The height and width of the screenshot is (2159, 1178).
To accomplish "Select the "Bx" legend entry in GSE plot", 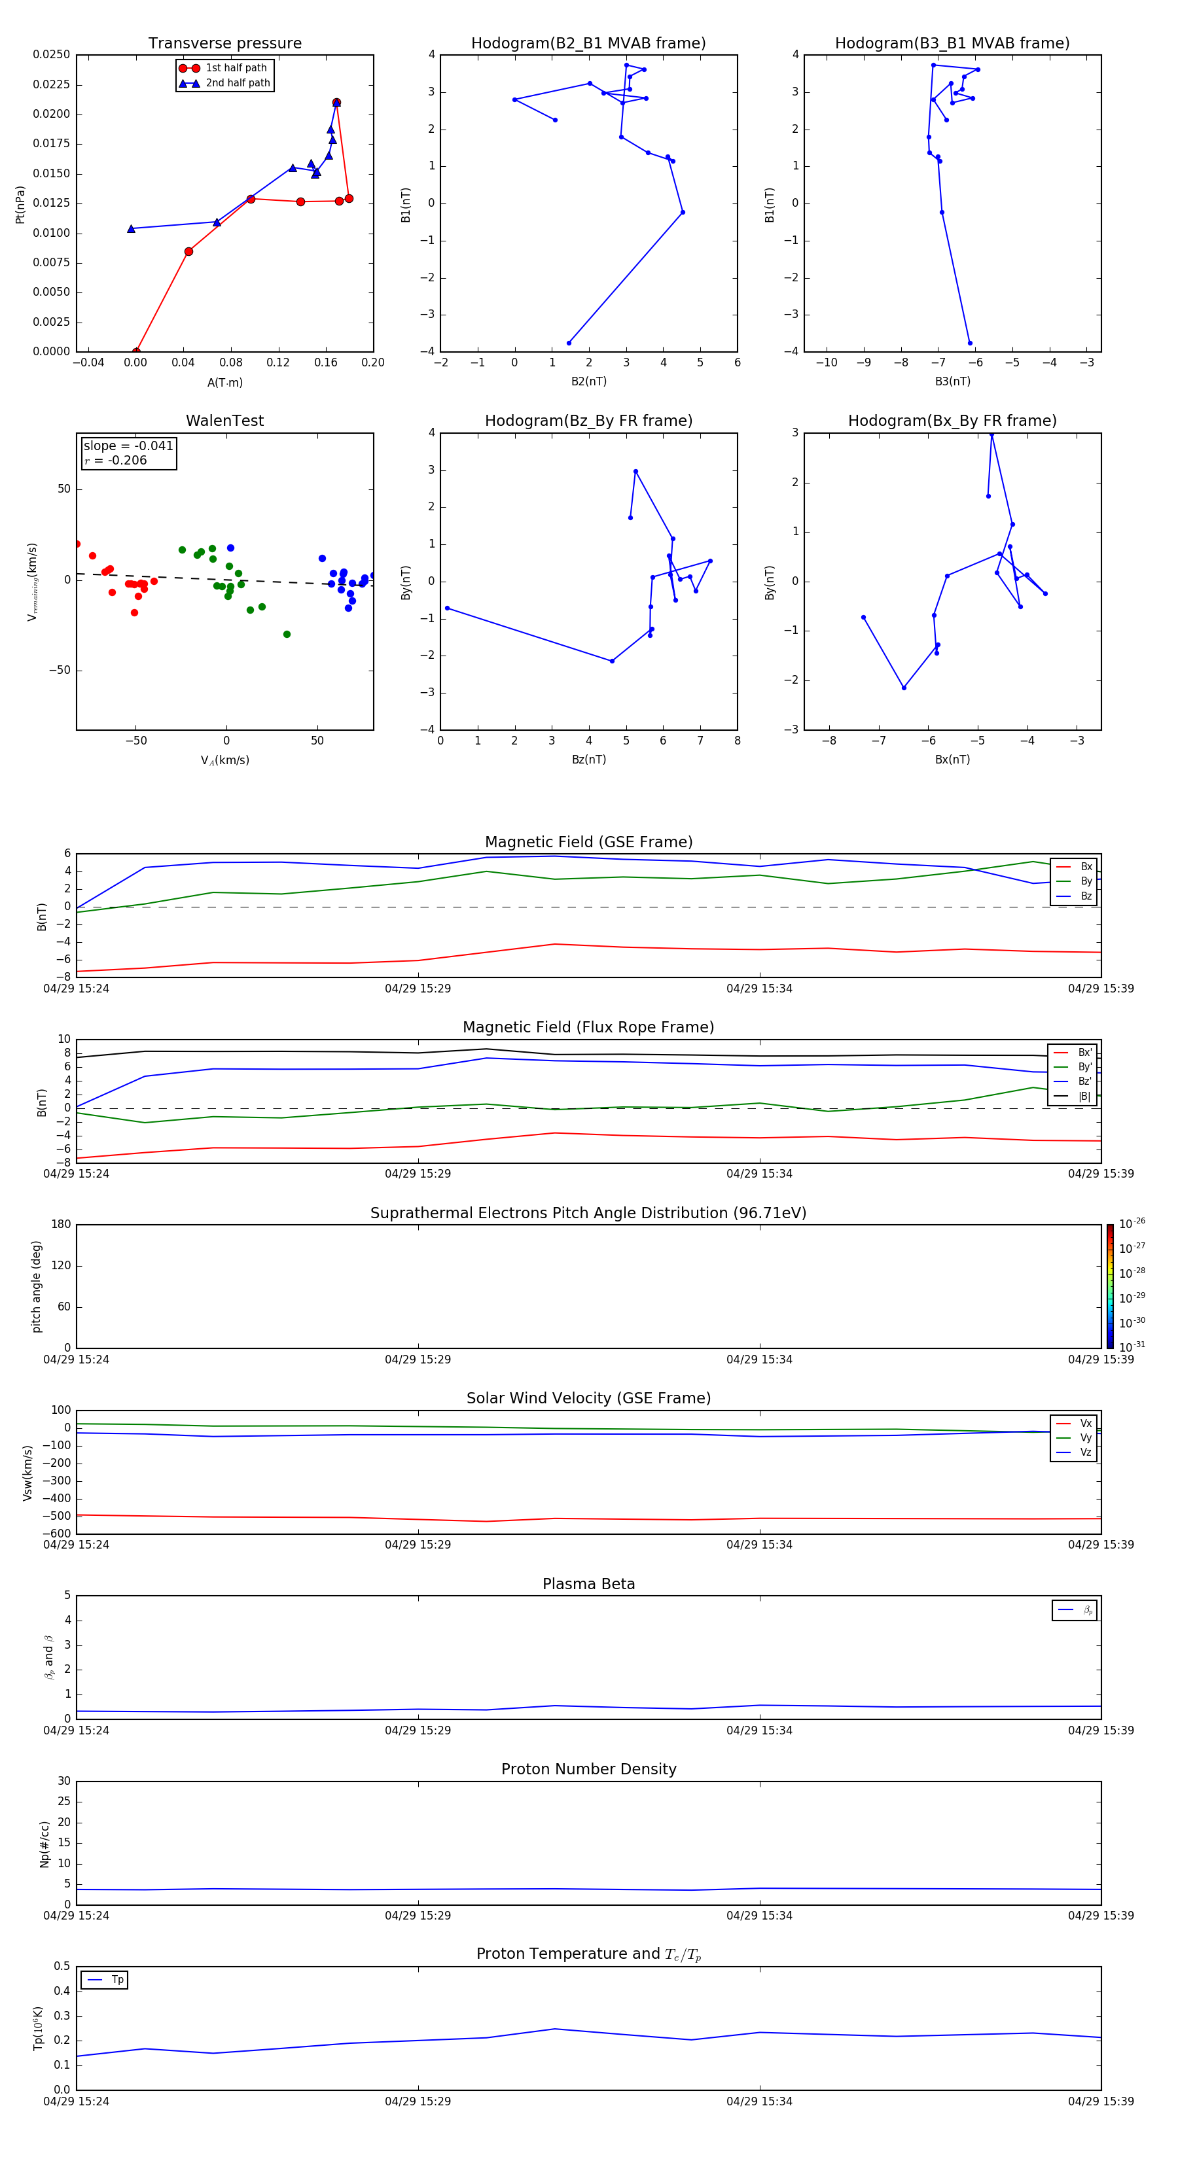I will (x=1074, y=867).
